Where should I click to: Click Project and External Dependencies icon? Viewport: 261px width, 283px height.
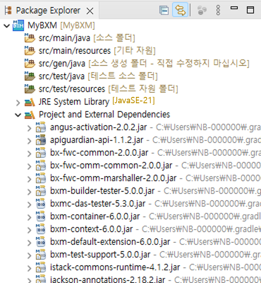point(30,115)
